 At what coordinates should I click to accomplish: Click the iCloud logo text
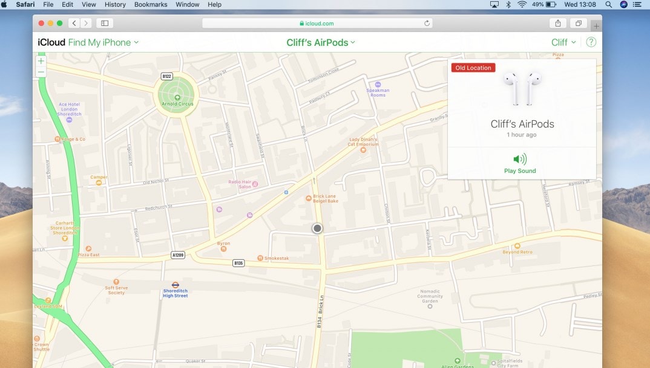click(51, 42)
